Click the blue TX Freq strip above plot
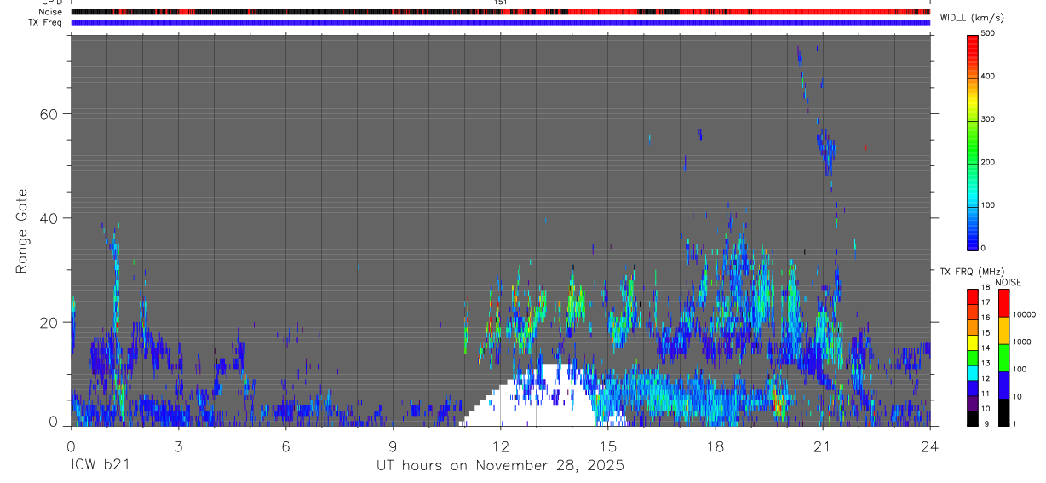The image size is (1046, 483). coord(501,22)
